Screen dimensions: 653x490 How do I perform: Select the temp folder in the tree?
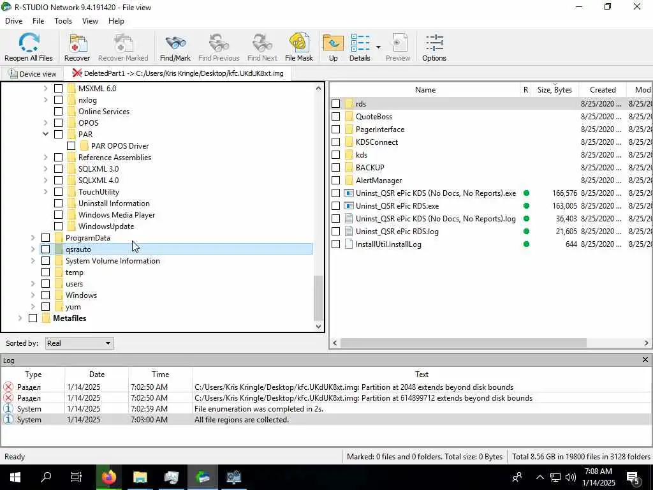pyautogui.click(x=75, y=272)
